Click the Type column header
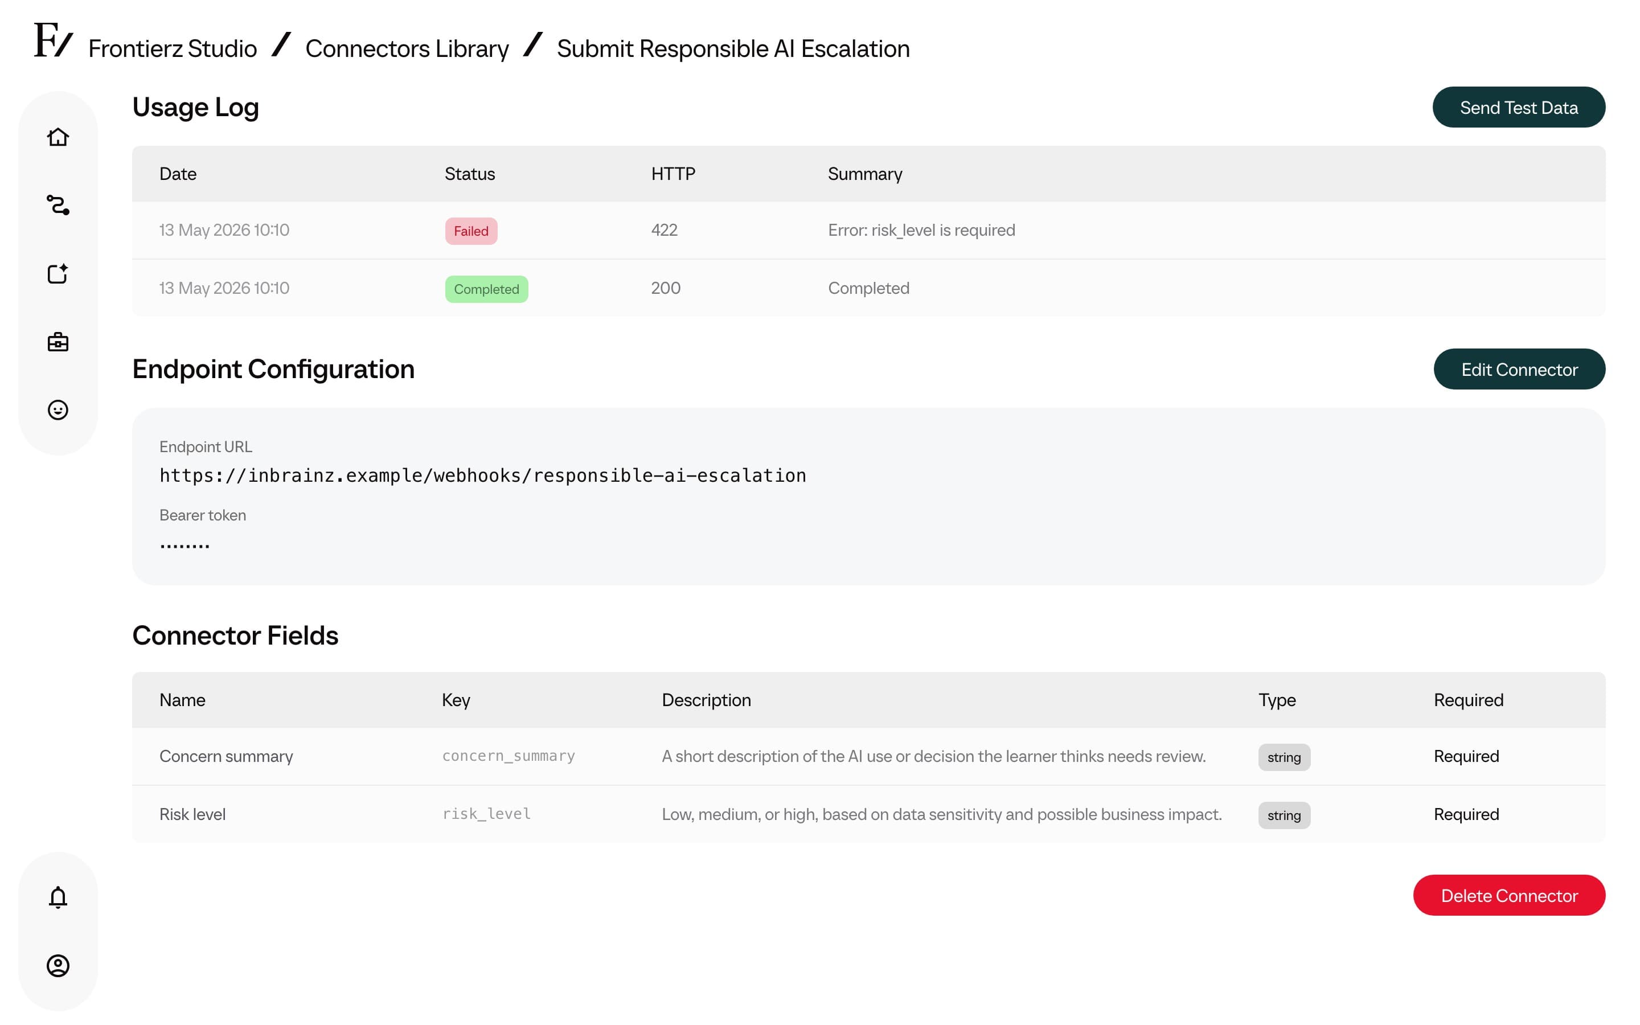Viewport: 1640px width, 1025px height. point(1277,700)
